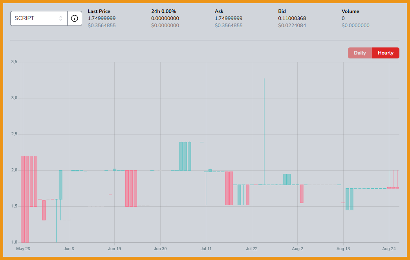Click the tall spike candle after Jul 22
The width and height of the screenshot is (410, 260).
click(264, 131)
